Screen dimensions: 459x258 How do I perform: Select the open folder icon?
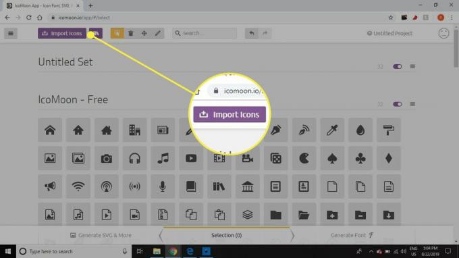304,215
